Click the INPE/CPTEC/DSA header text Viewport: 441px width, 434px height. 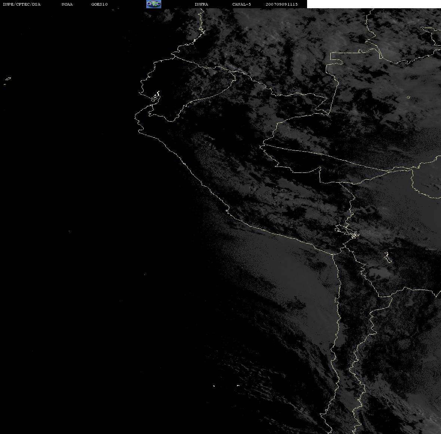[x=21, y=4]
